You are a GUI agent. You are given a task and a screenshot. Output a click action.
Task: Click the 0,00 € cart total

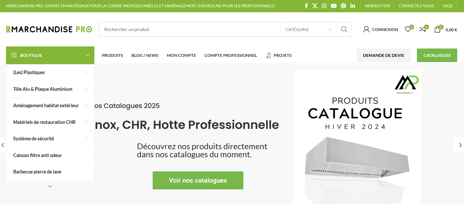point(451,30)
